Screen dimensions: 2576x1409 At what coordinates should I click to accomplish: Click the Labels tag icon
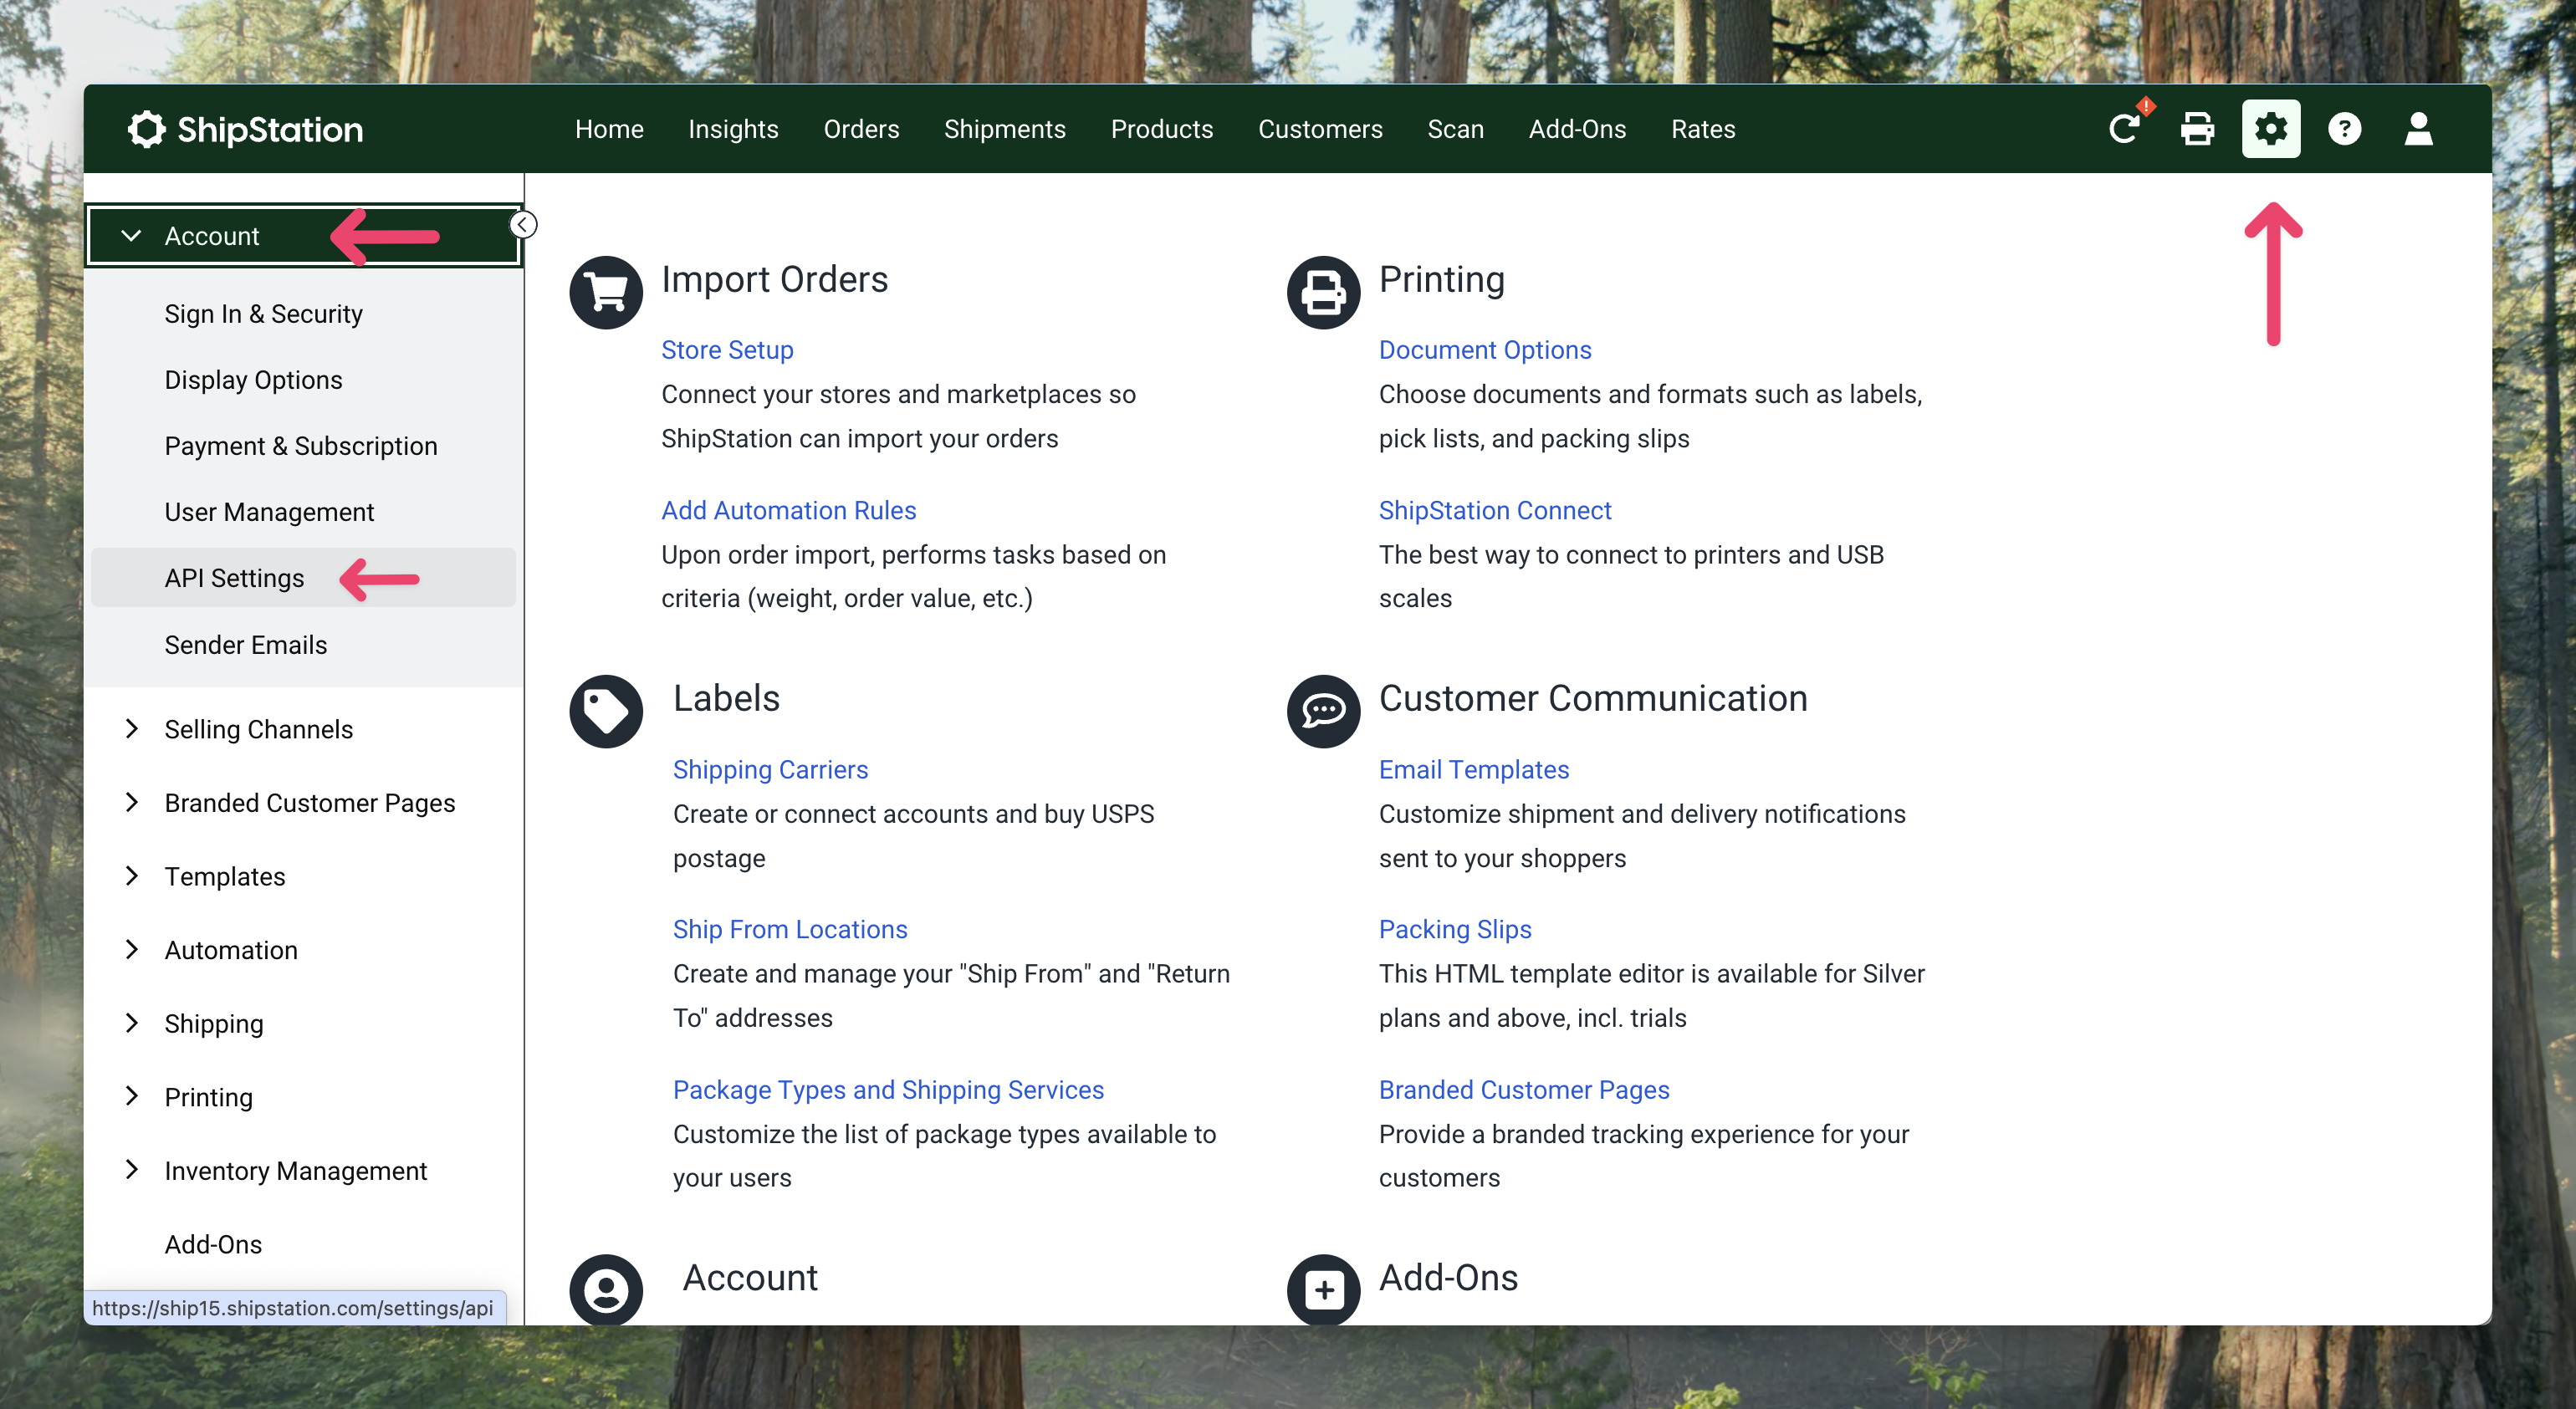pyautogui.click(x=606, y=711)
